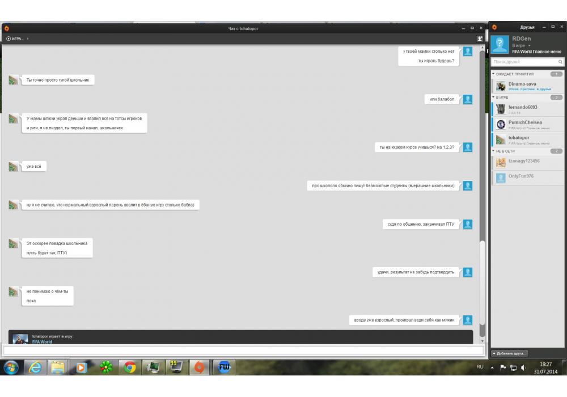Viewport: 567px width, 397px height.
Task: Click tohatopor avatar in friends list
Action: coord(501,140)
